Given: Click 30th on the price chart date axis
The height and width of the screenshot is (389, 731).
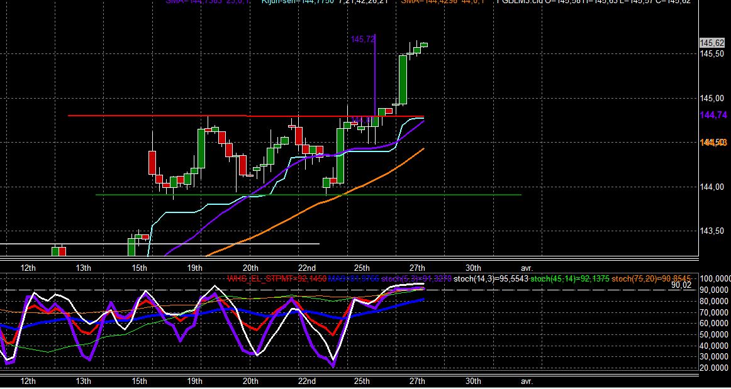Looking at the screenshot, I should pos(473,268).
